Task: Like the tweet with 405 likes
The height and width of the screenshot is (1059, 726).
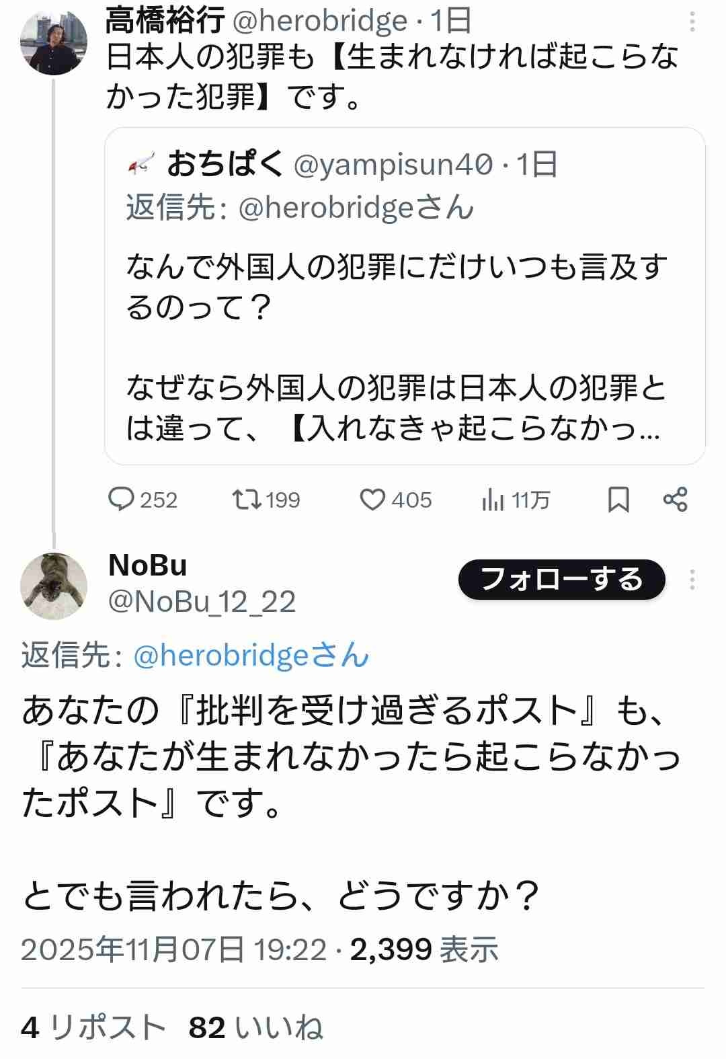Action: tap(372, 500)
